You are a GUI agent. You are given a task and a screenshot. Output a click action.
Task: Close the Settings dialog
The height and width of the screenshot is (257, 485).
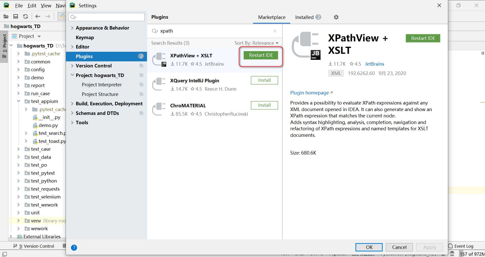[439, 5]
